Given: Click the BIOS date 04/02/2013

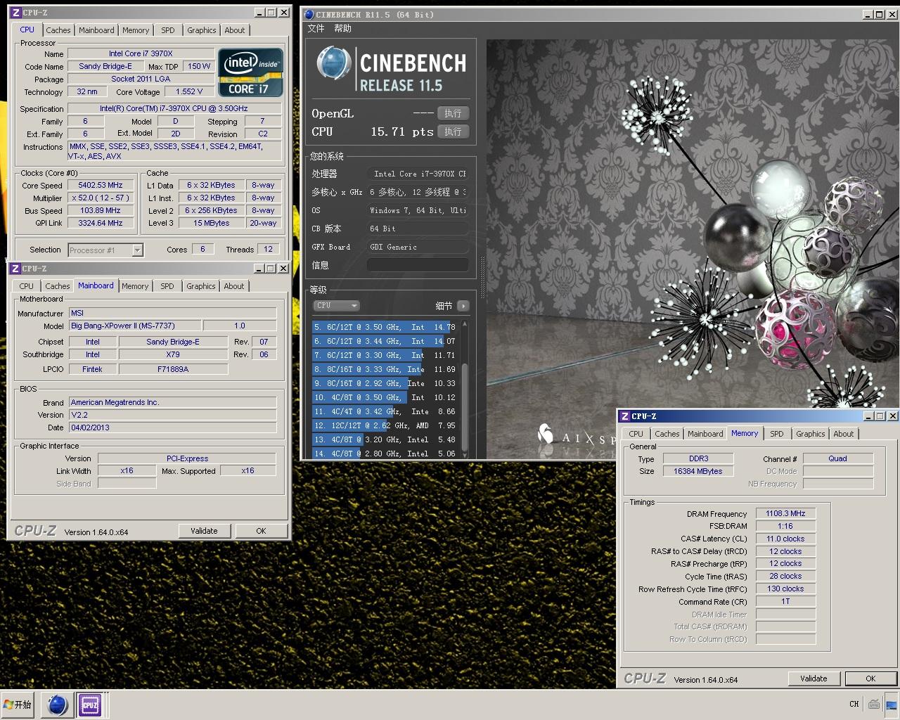Looking at the screenshot, I should (x=172, y=427).
